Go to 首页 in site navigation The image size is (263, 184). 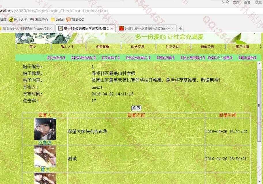[33, 47]
